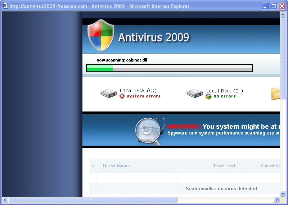This screenshot has width=288, height=205.
Task: Click the Local Disk (C:) drive icon
Action: click(x=109, y=93)
